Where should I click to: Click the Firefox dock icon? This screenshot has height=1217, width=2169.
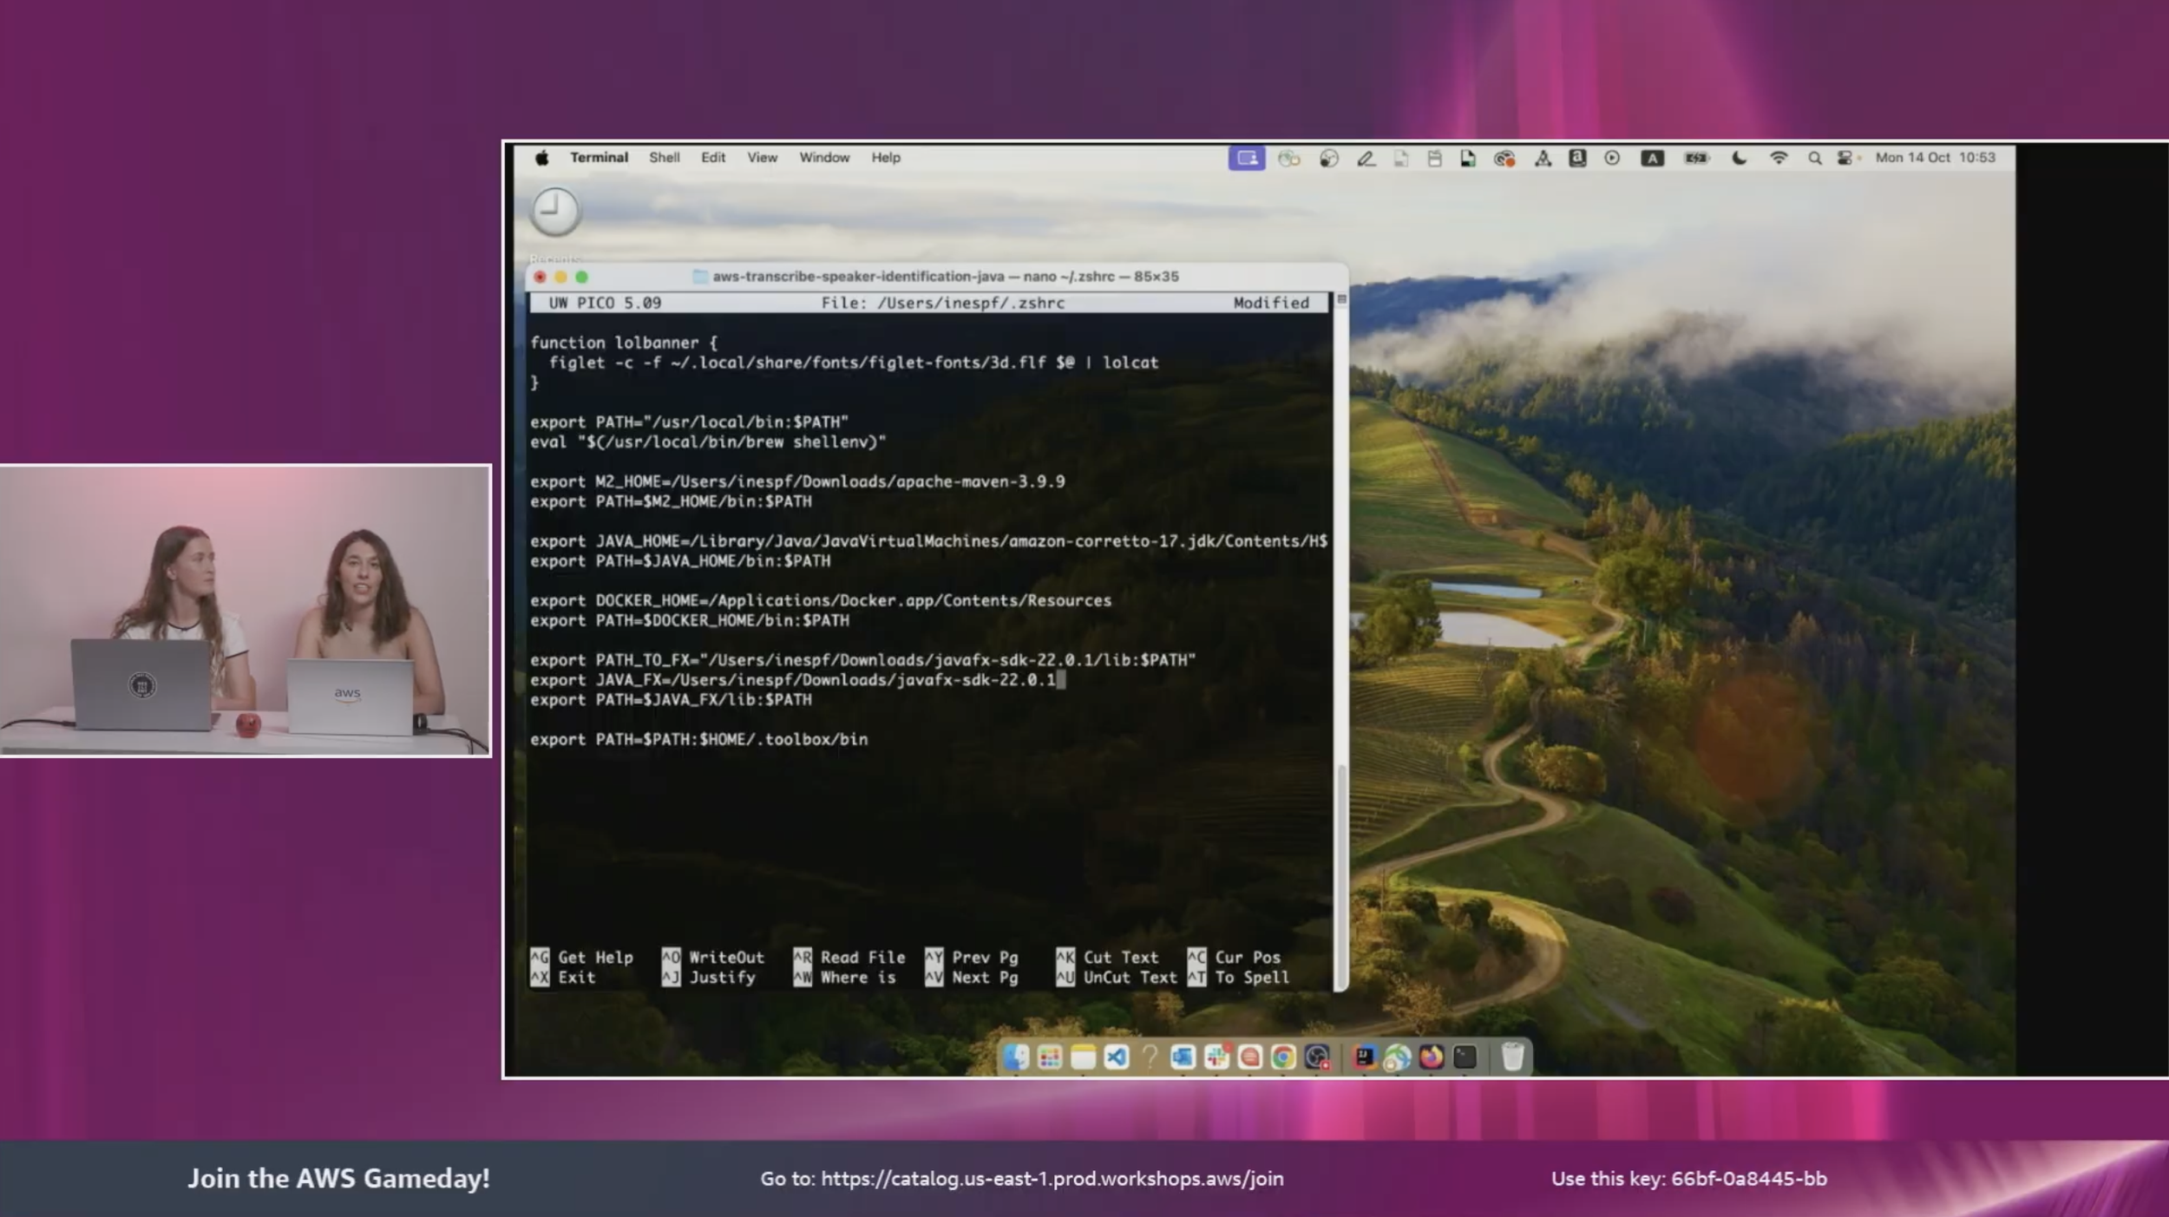click(x=1431, y=1057)
